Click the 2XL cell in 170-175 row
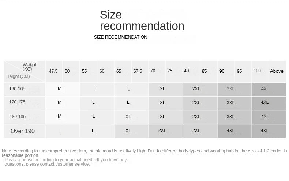 (x=196, y=103)
